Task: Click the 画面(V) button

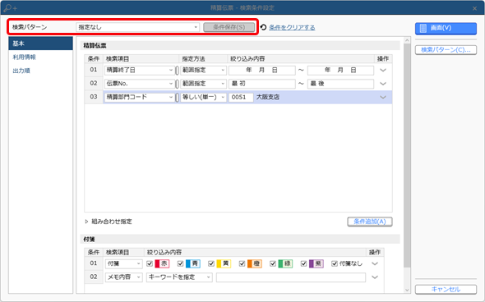Action: click(x=446, y=28)
